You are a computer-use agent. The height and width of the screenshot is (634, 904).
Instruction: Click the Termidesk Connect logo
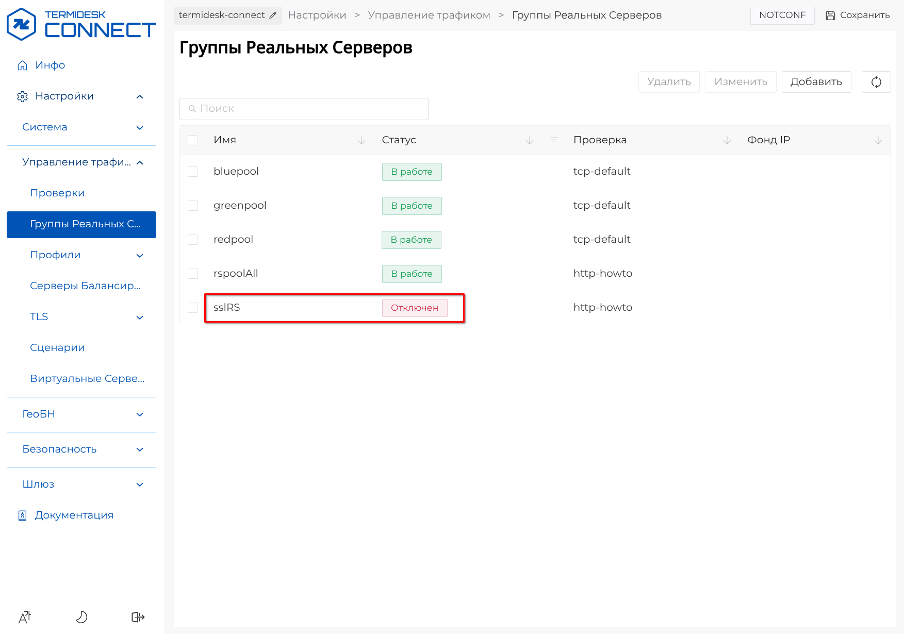click(81, 24)
